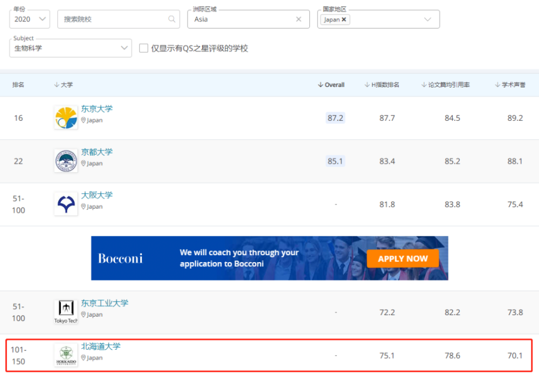Expand the country/region dropdown arrow
Viewport: 539px width, 376px height.
coord(427,19)
